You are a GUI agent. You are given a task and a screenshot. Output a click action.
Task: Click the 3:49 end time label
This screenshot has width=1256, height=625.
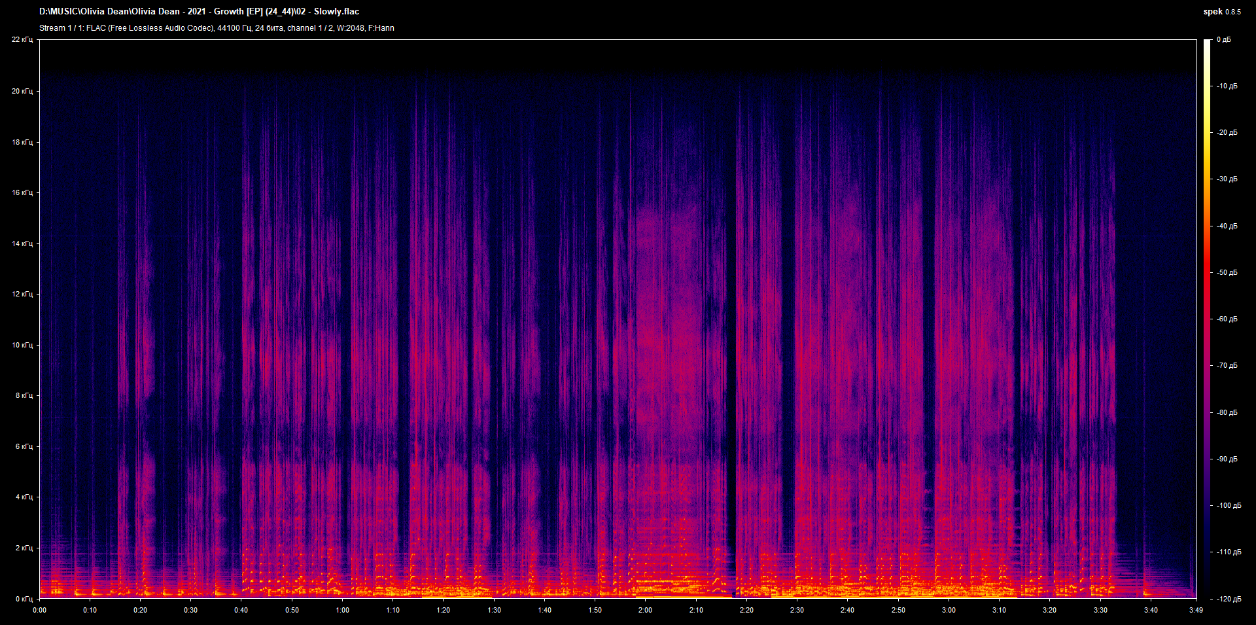click(x=1196, y=610)
